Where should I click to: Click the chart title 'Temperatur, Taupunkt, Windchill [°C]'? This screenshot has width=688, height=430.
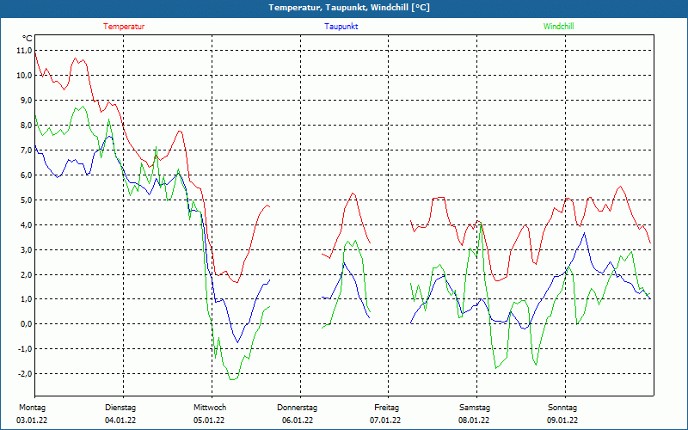click(x=349, y=8)
